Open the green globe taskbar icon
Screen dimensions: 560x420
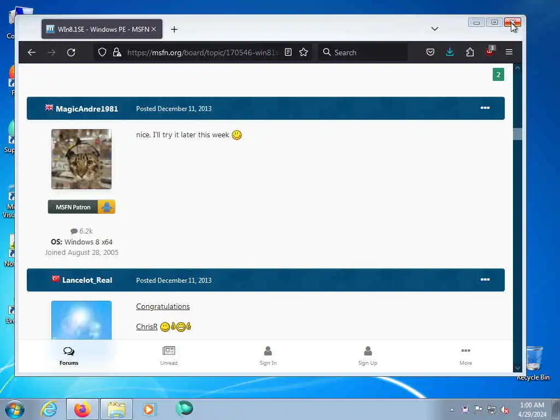point(184,409)
